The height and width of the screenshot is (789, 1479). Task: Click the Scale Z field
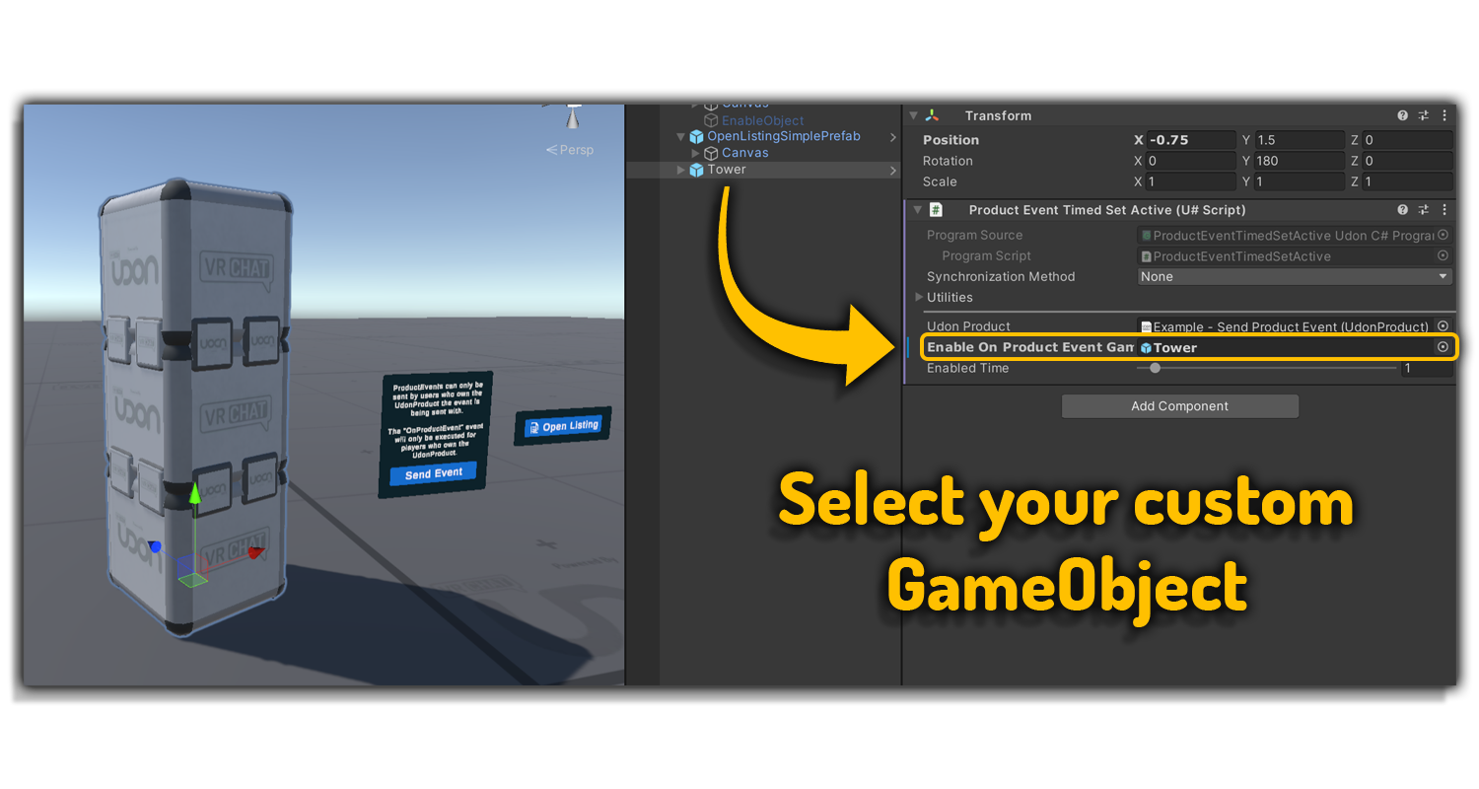pyautogui.click(x=1407, y=181)
